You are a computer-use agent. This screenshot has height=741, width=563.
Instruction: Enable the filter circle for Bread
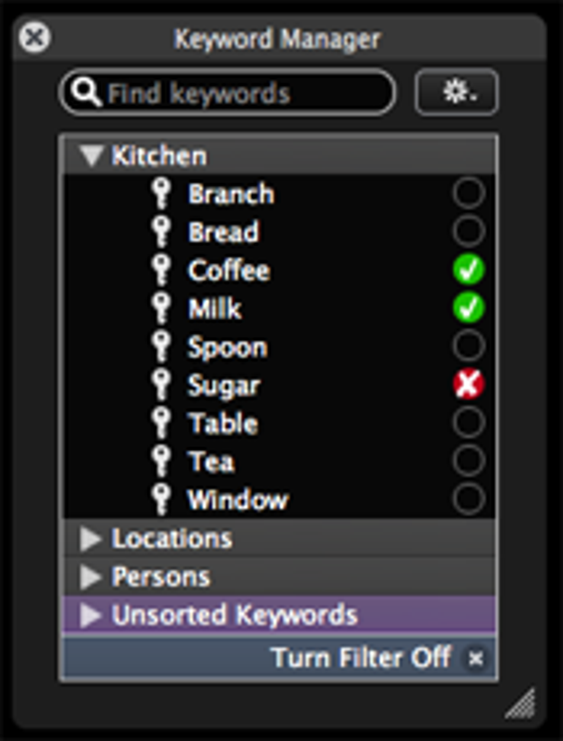(x=469, y=231)
